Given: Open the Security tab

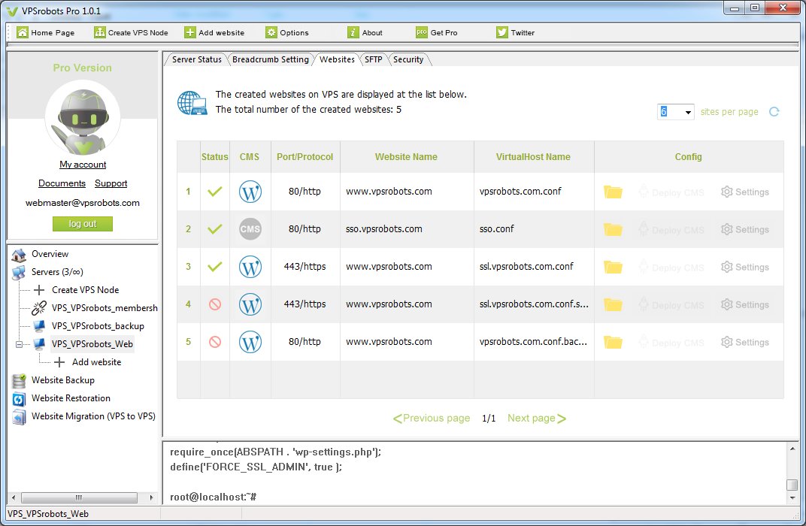Looking at the screenshot, I should (408, 59).
